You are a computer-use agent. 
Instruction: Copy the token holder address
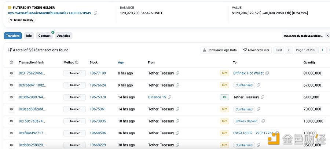pyautogui.click(x=96, y=13)
